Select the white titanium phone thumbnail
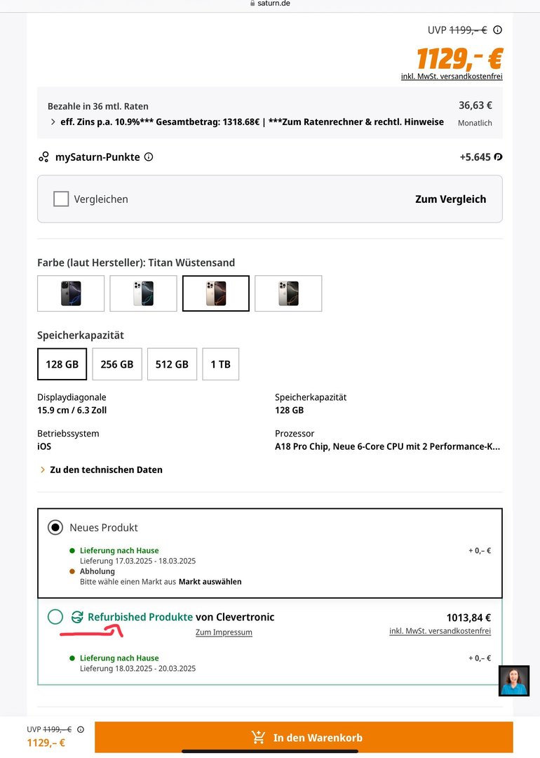The width and height of the screenshot is (540, 758). (143, 293)
